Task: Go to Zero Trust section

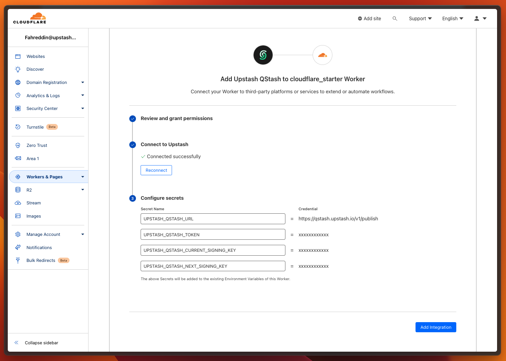Action: (37, 145)
